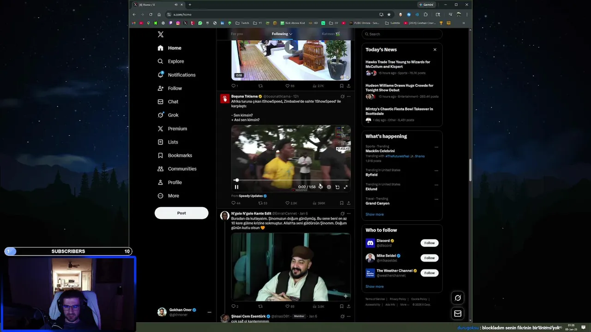
Task: Click Show more under What's happening
Action: pos(374,214)
